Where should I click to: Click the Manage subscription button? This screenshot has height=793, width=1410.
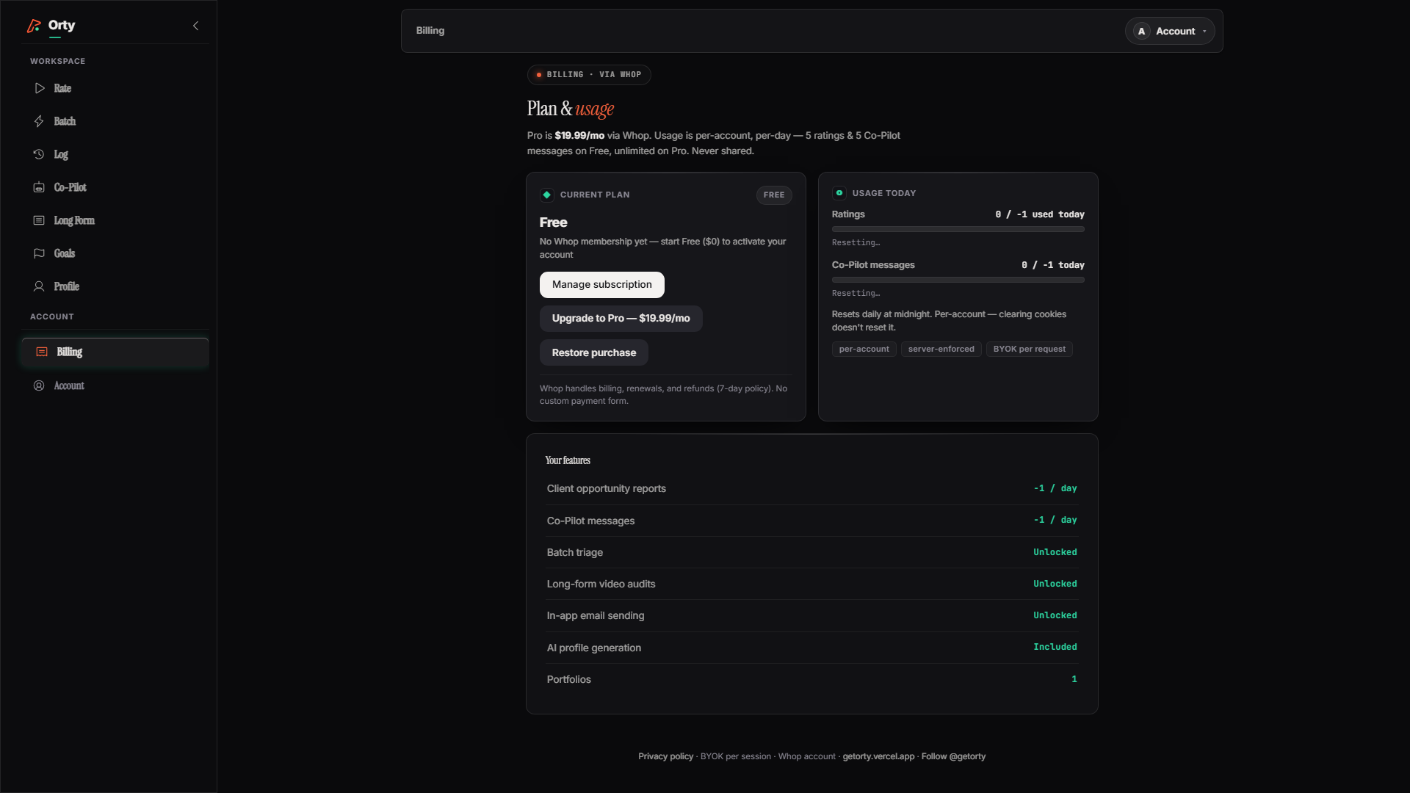pyautogui.click(x=602, y=285)
